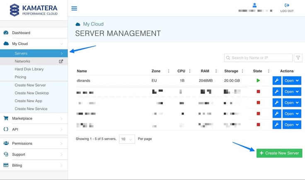Focus the Search by Name or IP field
305x180 pixels.
coord(258,58)
